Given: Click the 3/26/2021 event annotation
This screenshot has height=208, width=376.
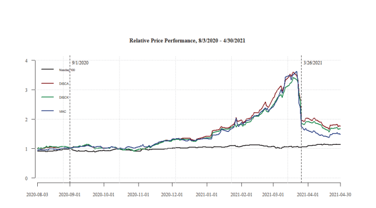Looking at the screenshot, I should click(313, 63).
